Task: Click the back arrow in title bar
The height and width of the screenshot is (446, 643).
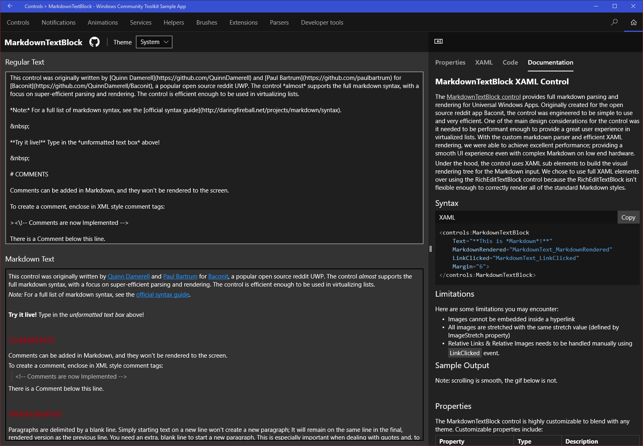Action: (x=10, y=6)
